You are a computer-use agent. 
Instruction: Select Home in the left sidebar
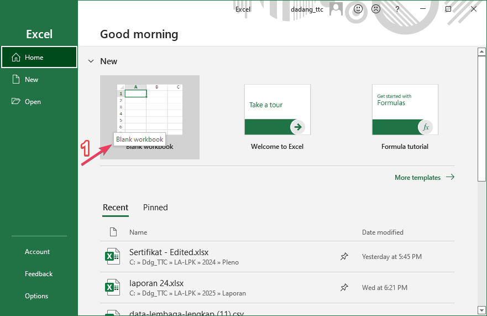click(x=39, y=57)
